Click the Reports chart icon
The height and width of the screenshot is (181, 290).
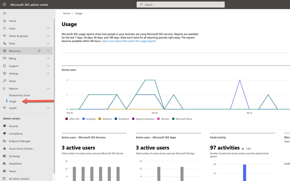[5, 88]
